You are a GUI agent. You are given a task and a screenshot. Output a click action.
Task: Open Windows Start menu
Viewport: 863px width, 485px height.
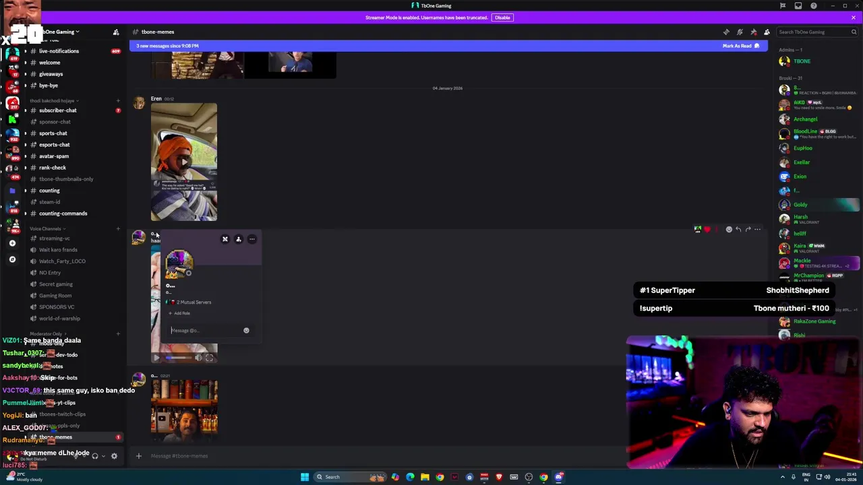305,477
